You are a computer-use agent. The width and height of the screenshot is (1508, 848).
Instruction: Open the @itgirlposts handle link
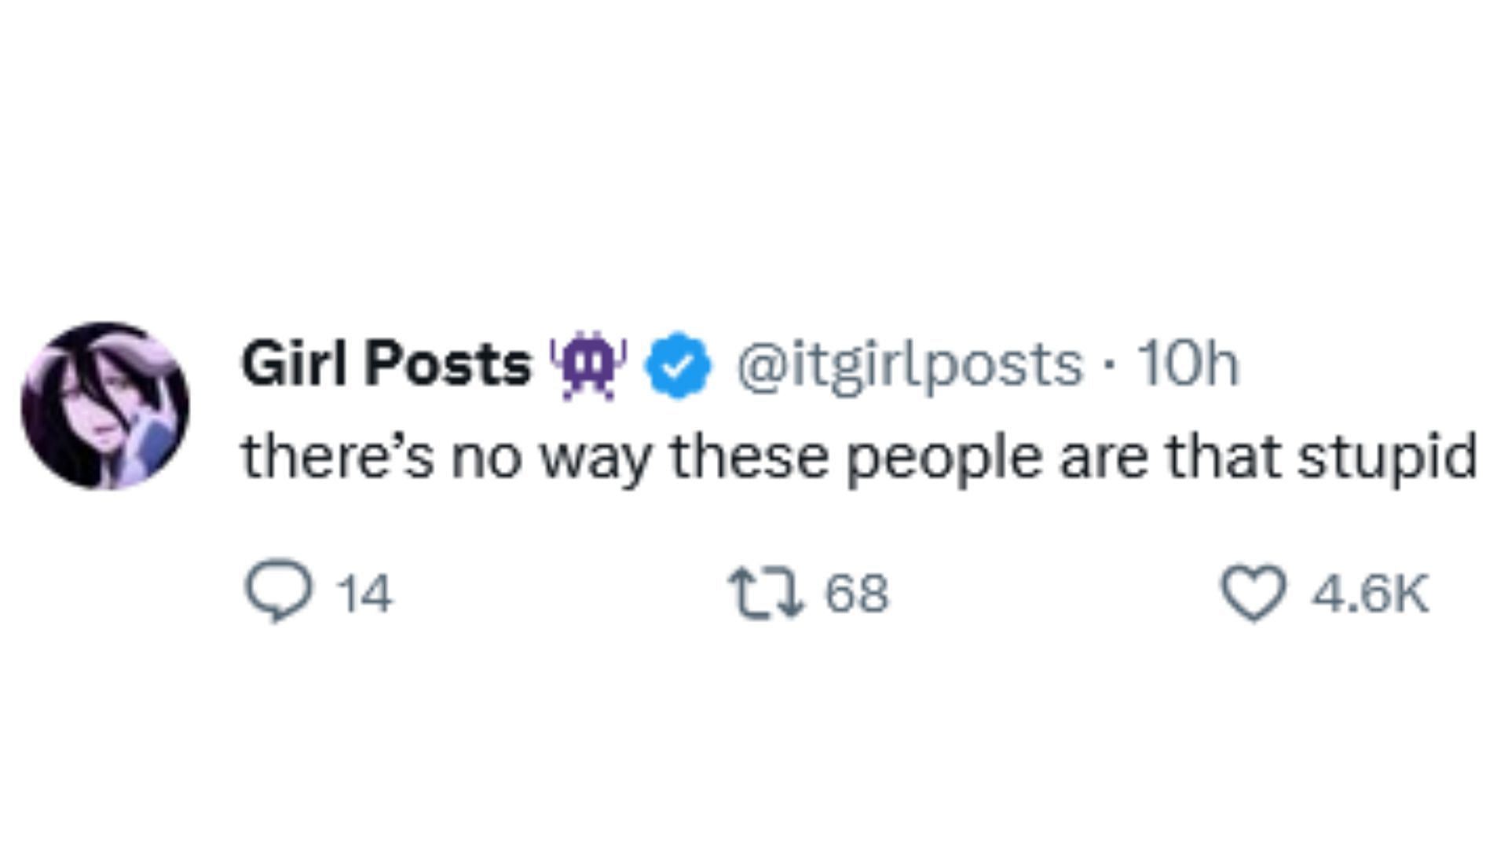tap(909, 365)
